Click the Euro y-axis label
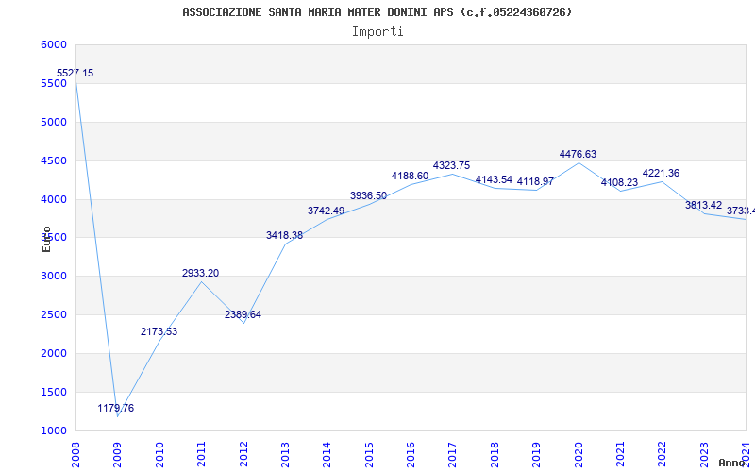 [46, 240]
